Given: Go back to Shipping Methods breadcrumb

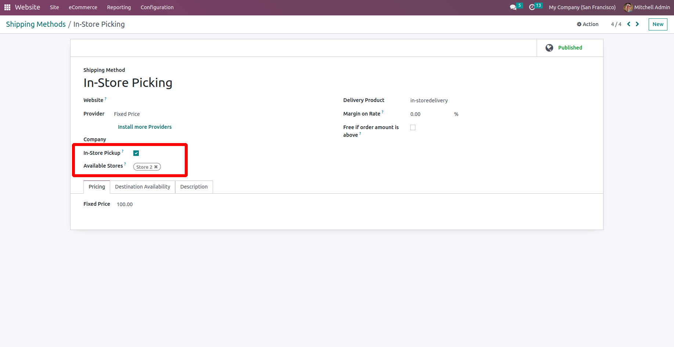Looking at the screenshot, I should click(x=36, y=24).
